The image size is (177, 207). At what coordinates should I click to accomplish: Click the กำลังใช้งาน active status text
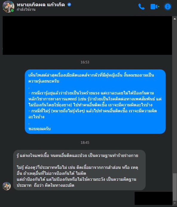coord(26,10)
